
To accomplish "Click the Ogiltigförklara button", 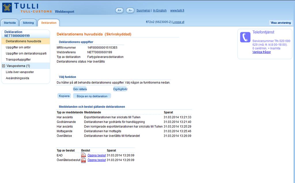I will [x=120, y=89].
